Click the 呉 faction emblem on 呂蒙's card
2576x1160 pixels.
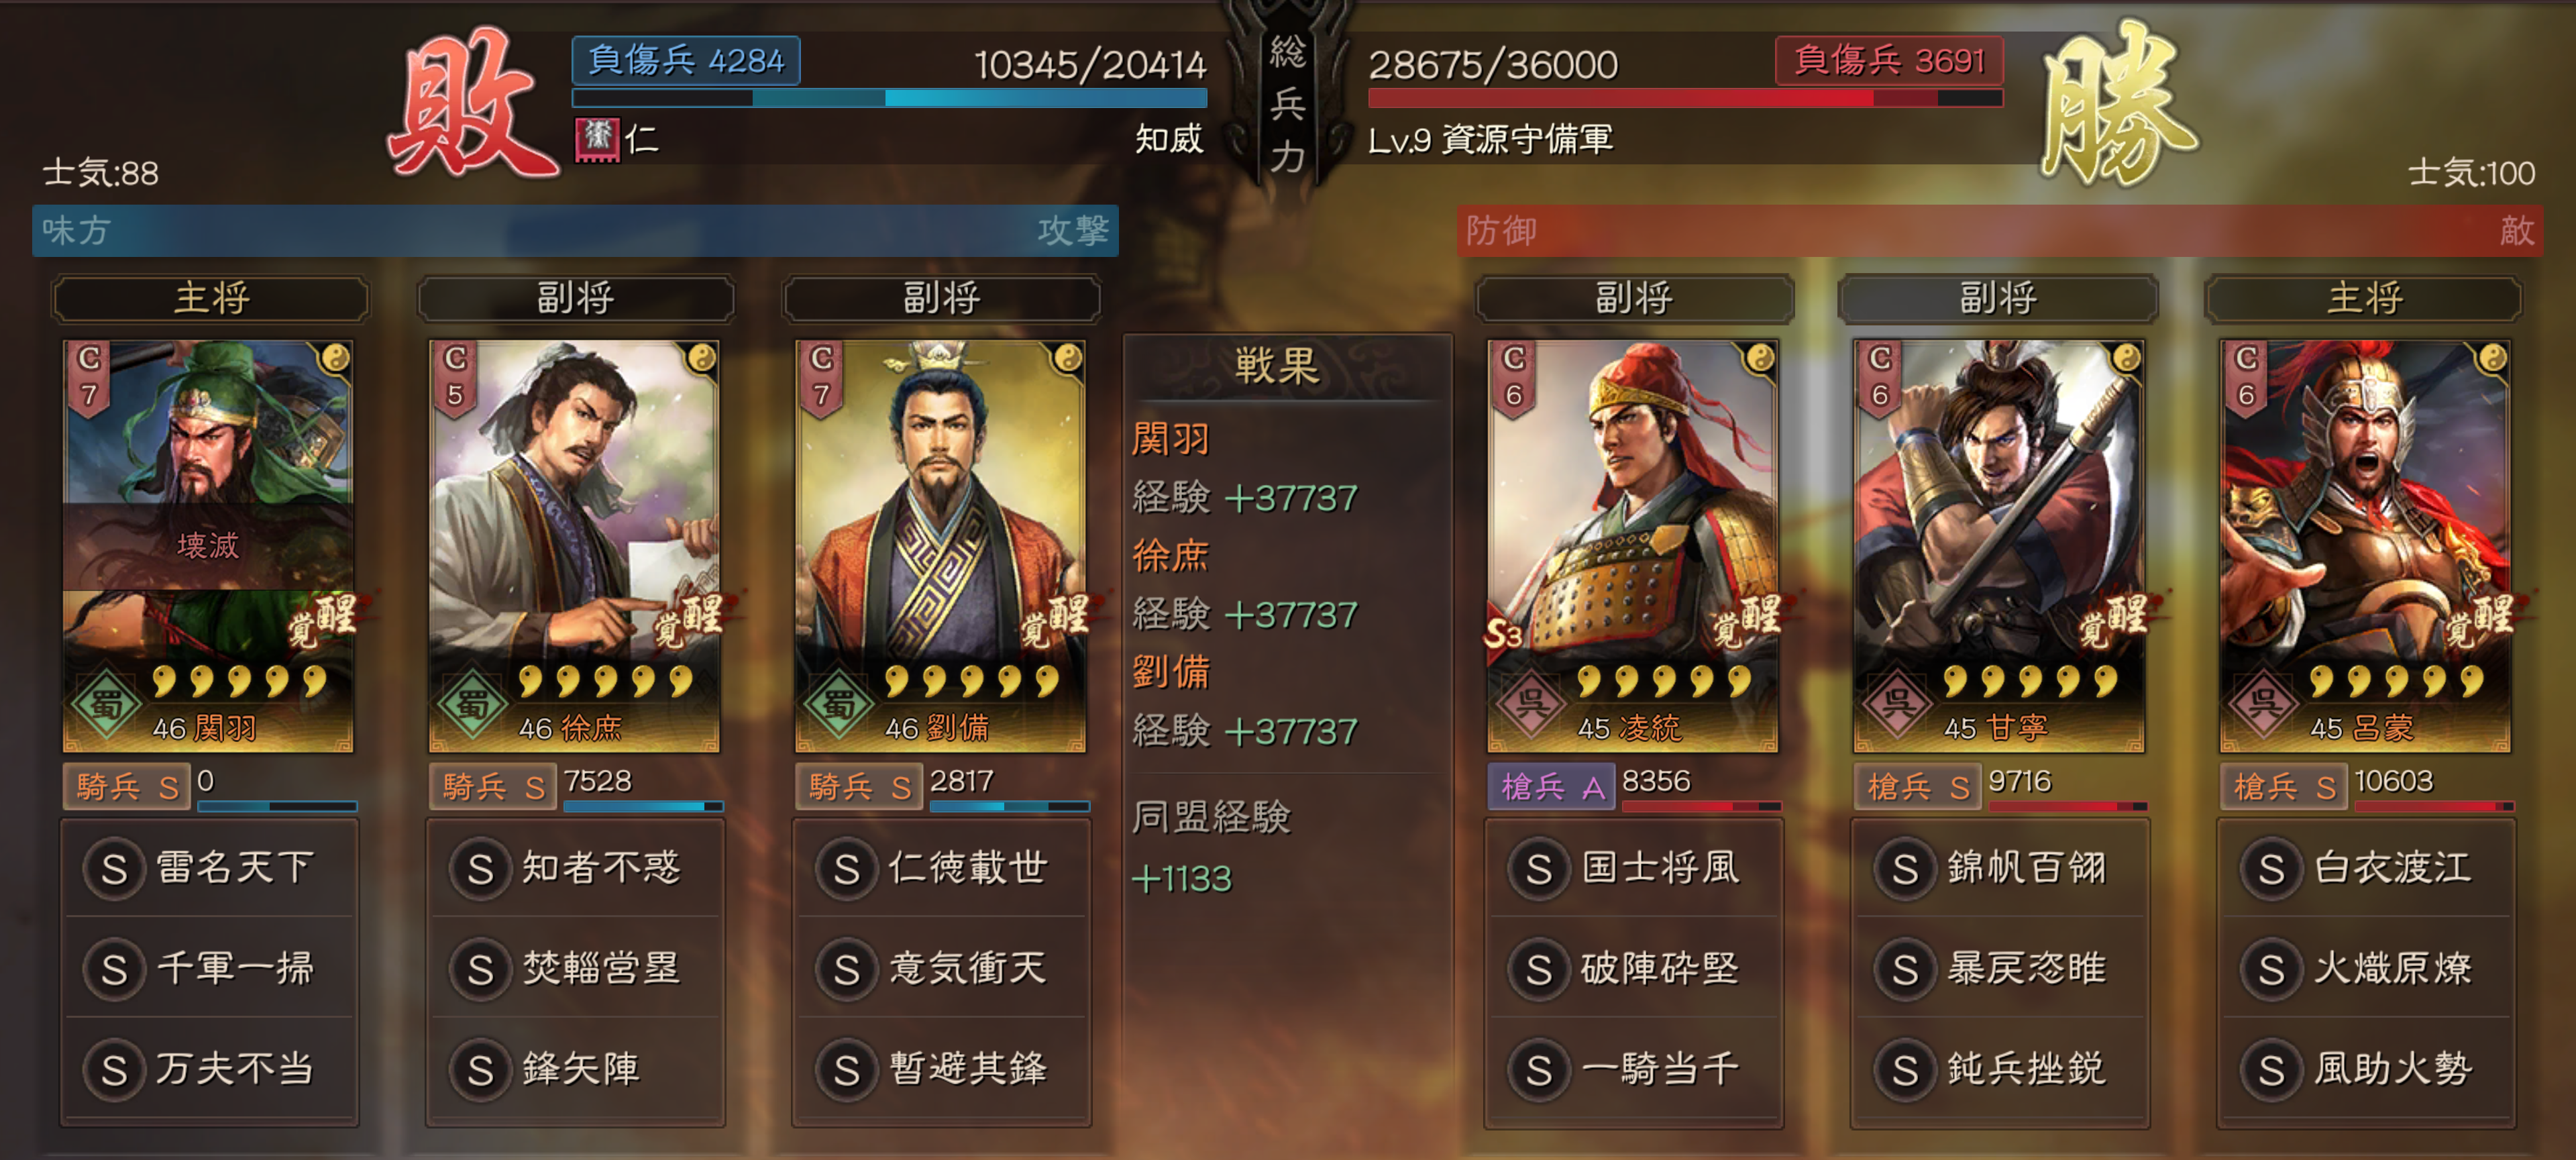click(2262, 703)
